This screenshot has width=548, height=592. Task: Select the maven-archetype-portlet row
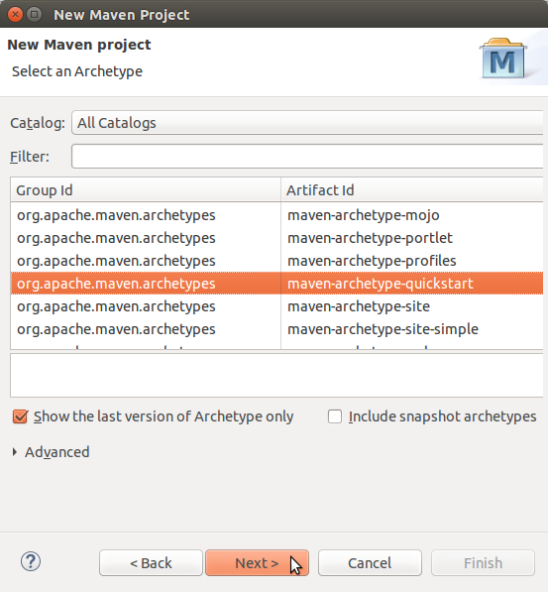point(277,238)
